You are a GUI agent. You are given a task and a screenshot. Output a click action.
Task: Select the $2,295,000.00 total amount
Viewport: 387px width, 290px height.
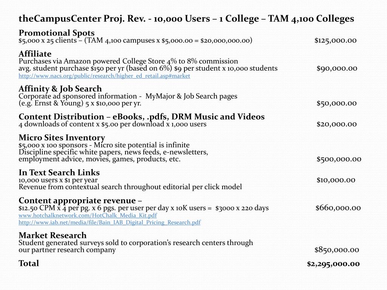(333, 264)
